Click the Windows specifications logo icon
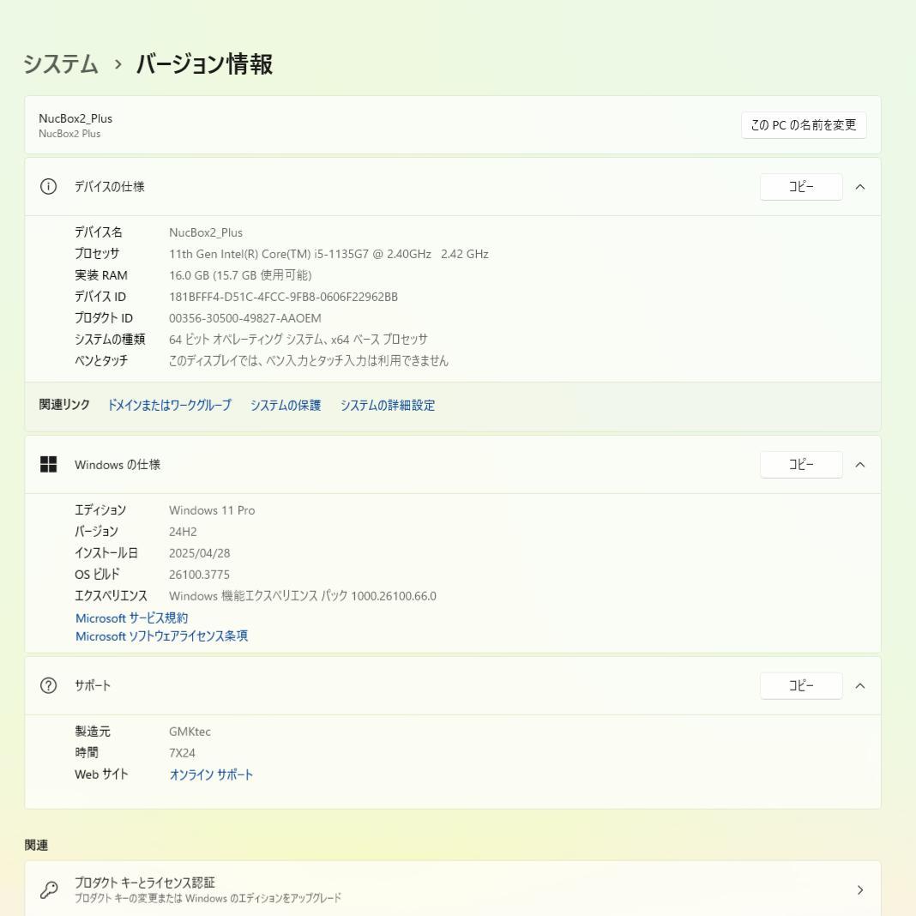Viewport: 916px width, 916px height. [48, 464]
